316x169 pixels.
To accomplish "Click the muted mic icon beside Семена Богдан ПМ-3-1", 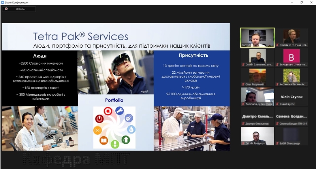I will 277,124.
